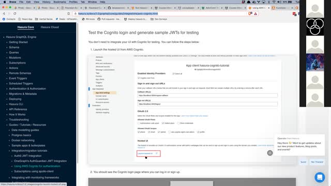Click the participant video tile with rings logo
The width and height of the screenshot is (331, 186).
(x=315, y=27)
